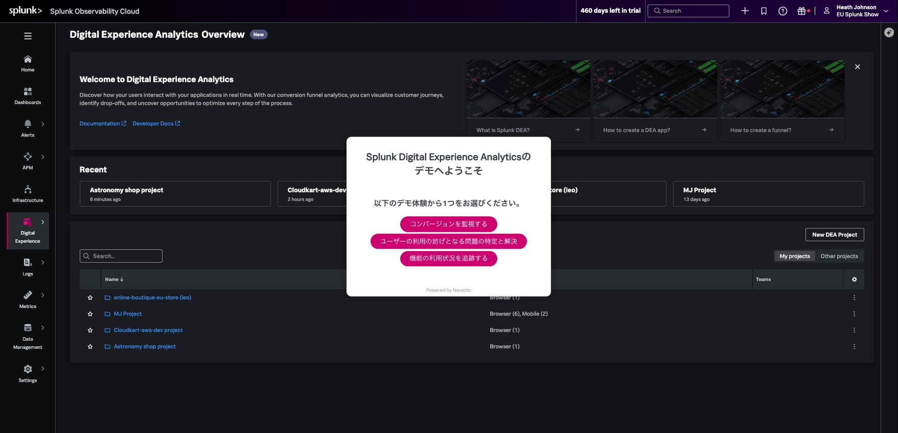Open table column settings gear
This screenshot has height=433, width=898.
click(854, 279)
